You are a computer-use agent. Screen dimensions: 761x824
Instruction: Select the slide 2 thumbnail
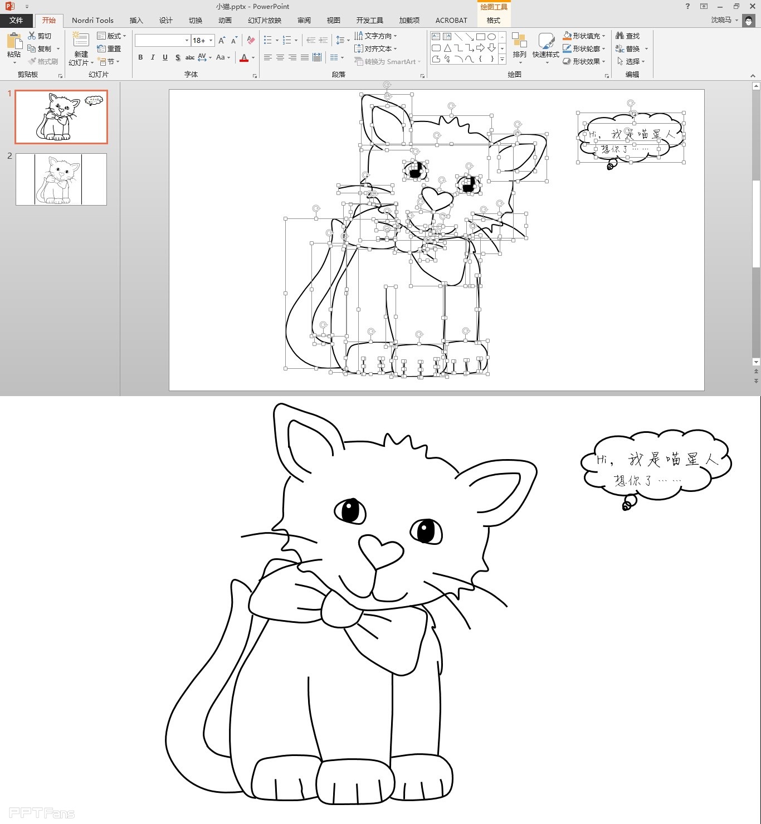(x=61, y=179)
